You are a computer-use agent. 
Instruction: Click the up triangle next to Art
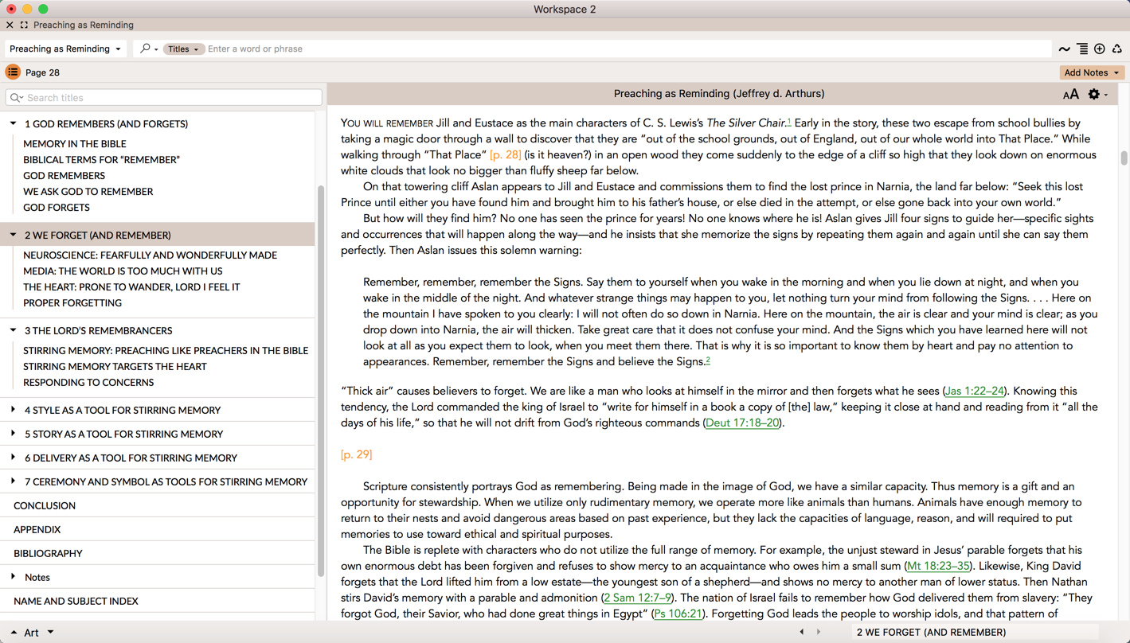(x=14, y=633)
